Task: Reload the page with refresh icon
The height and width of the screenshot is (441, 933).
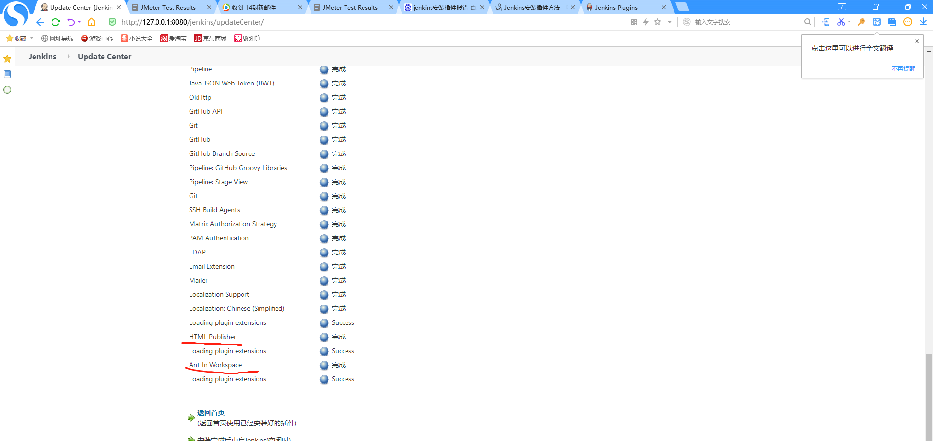Action: [55, 22]
